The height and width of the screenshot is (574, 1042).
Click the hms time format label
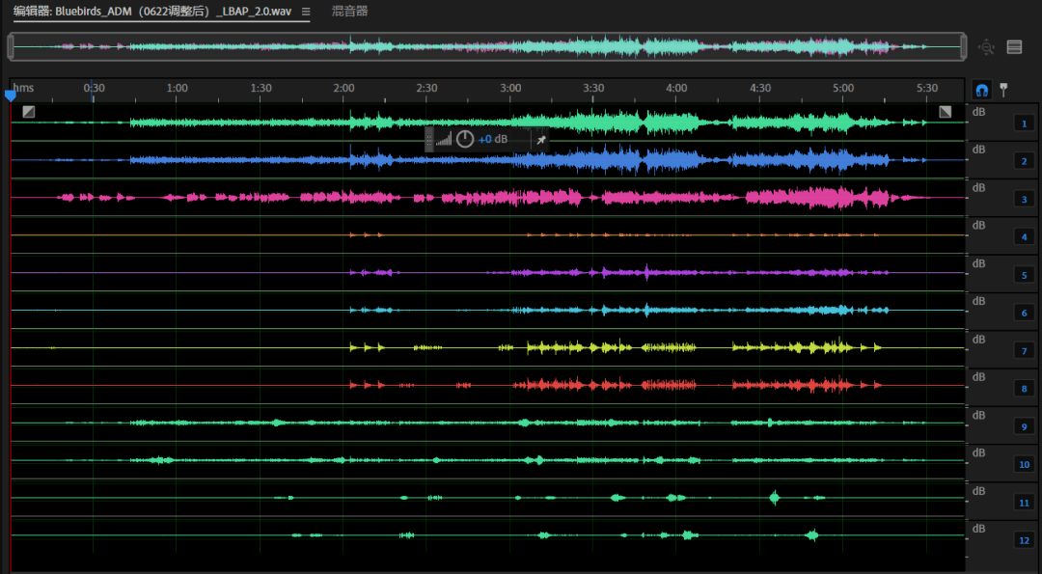[x=24, y=88]
